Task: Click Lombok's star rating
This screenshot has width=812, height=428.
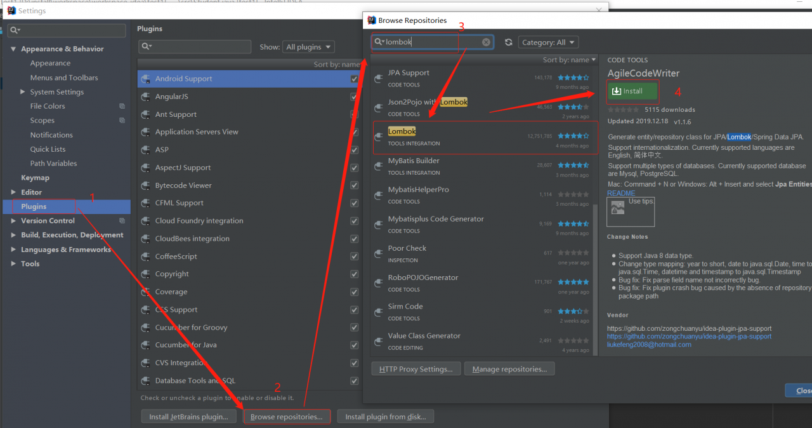Action: coord(573,135)
